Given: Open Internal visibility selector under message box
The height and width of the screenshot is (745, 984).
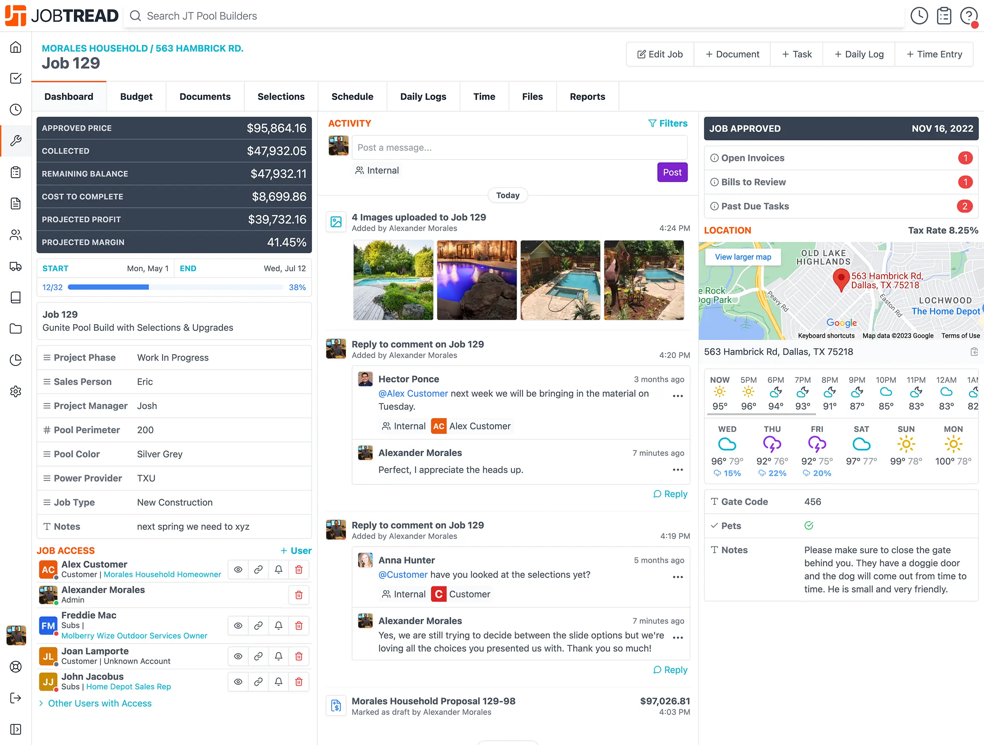Looking at the screenshot, I should (x=377, y=170).
